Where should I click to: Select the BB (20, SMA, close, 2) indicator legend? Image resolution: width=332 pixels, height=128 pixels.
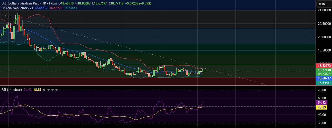point(17,8)
